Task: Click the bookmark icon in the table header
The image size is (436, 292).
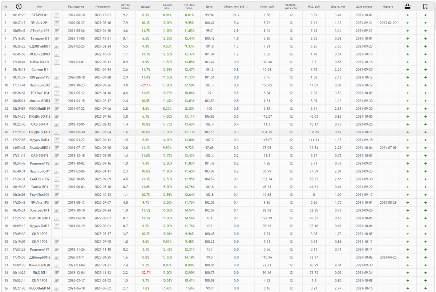Action: pyautogui.click(x=425, y=7)
